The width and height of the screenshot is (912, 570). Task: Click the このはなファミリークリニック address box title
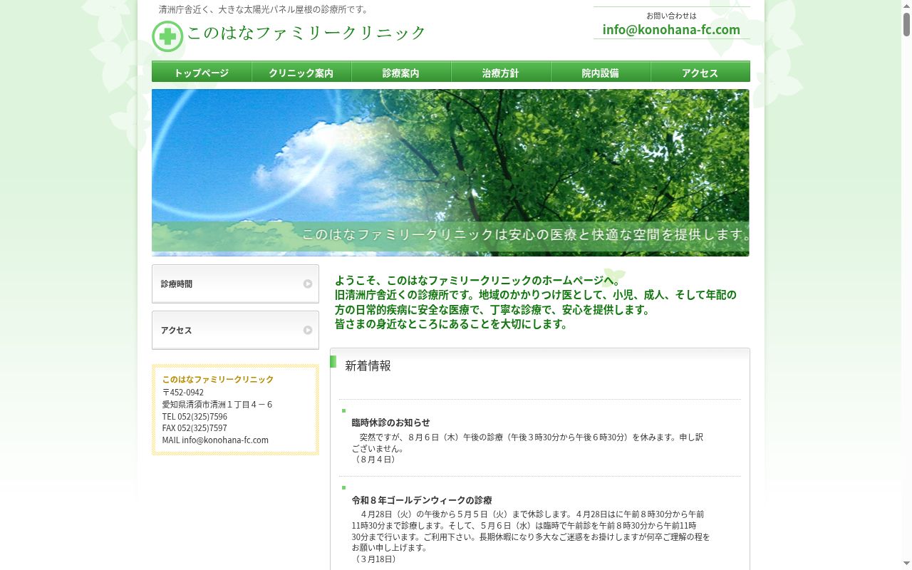click(x=218, y=379)
